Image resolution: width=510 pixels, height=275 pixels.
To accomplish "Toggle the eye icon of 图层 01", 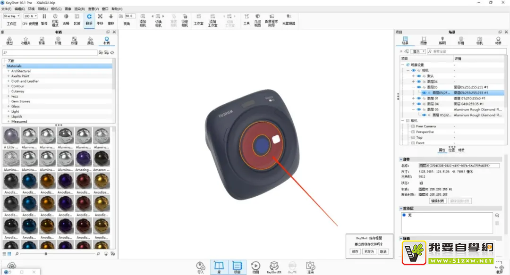I will click(419, 98).
